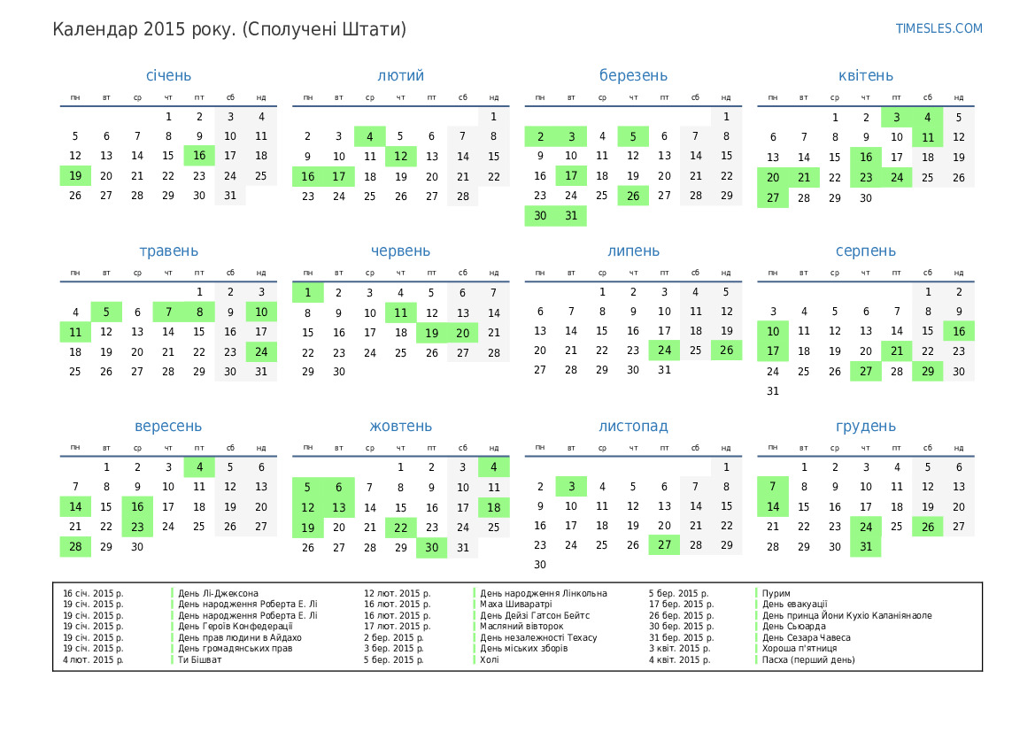Select the Пурим holiday in the legend
Viewport: 1035px width, 732px height.
click(x=776, y=593)
